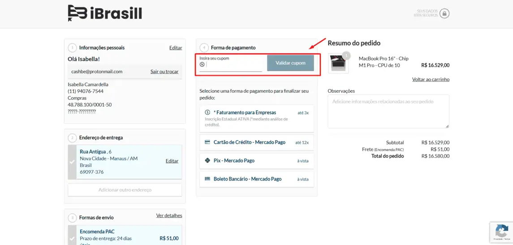513x245 pixels.
Task: Click Adicionar outro endereço button
Action: (125, 190)
